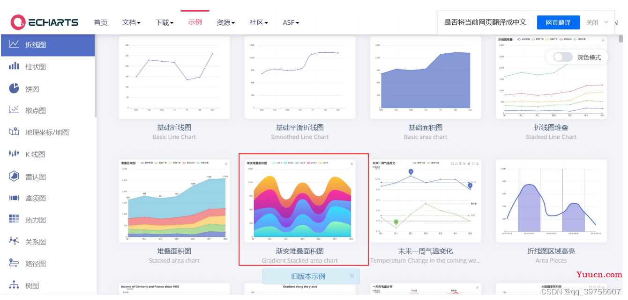
Task: Select the bar chart icon in sidebar
Action: tap(14, 66)
